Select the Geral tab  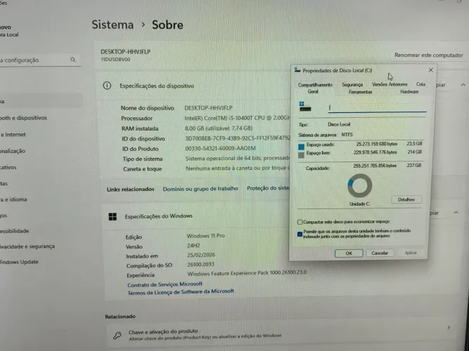click(x=313, y=92)
